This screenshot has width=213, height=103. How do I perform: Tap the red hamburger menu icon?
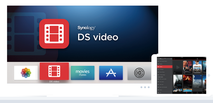tap(174, 59)
